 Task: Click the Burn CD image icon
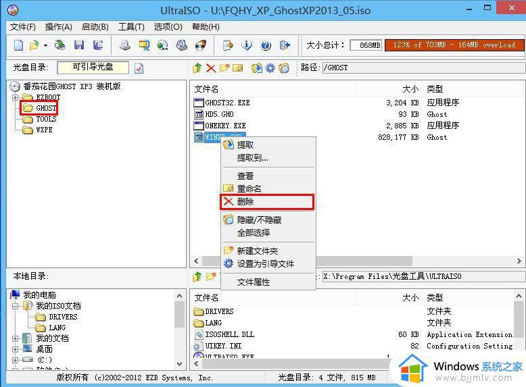pyautogui.click(x=201, y=45)
